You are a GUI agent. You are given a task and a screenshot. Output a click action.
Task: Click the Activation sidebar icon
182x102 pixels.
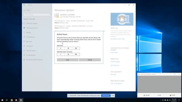point(24,46)
